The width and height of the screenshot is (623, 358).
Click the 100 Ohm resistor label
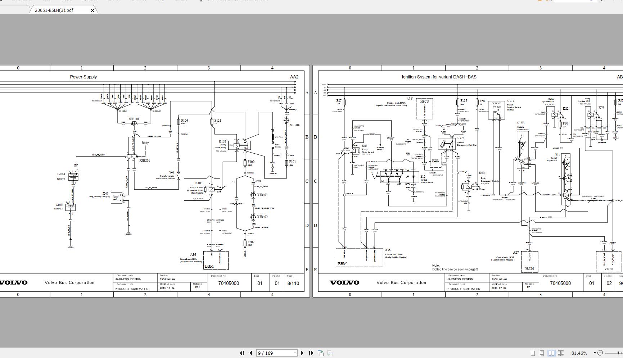point(279,137)
